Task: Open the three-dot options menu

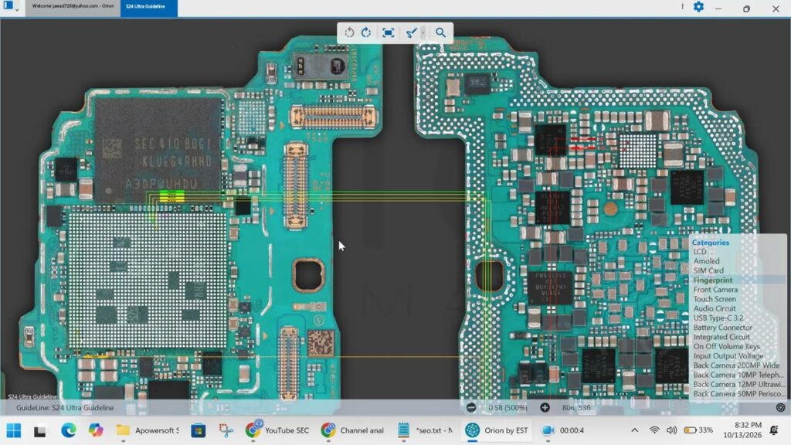Action: tap(682, 7)
